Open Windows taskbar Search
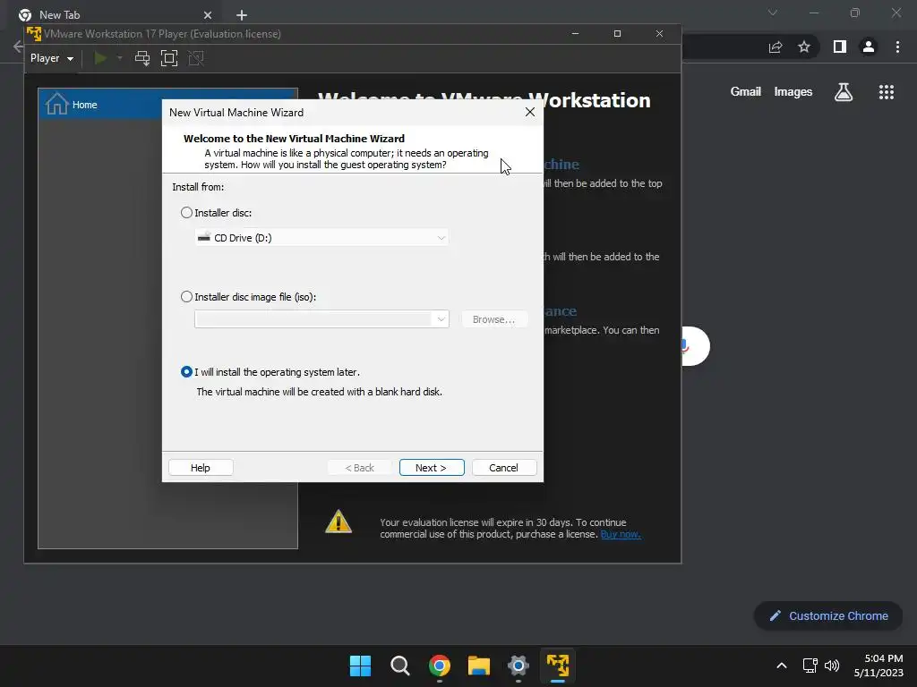The image size is (917, 687). [400, 666]
